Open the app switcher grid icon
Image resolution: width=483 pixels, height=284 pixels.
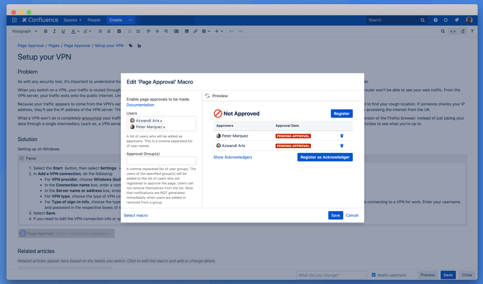click(14, 20)
